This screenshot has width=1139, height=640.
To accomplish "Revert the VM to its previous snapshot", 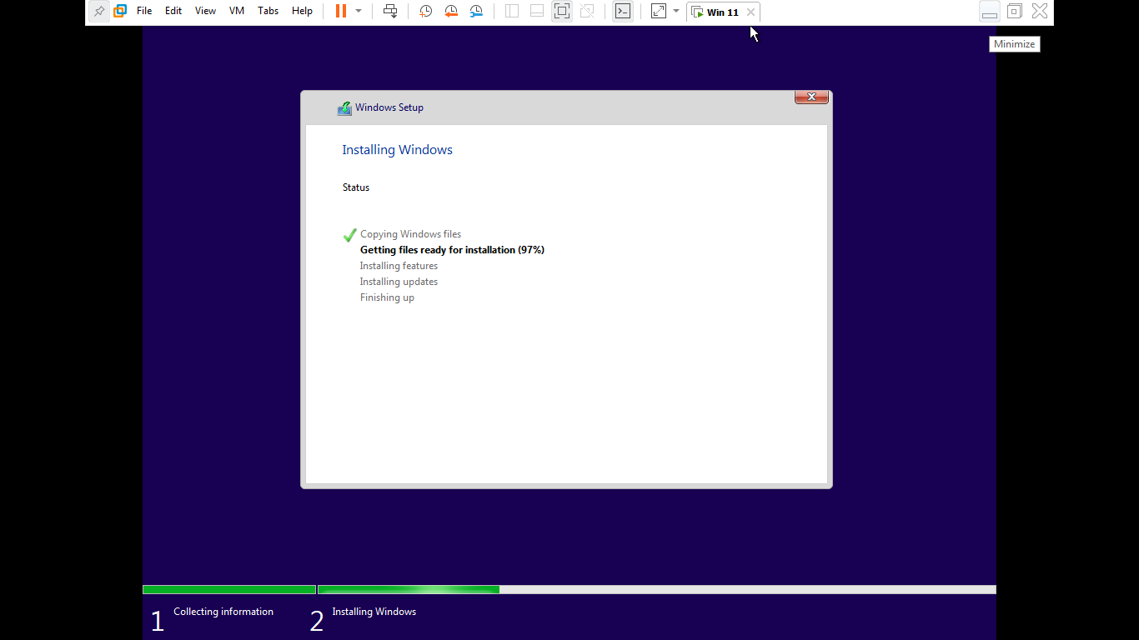I will click(451, 12).
